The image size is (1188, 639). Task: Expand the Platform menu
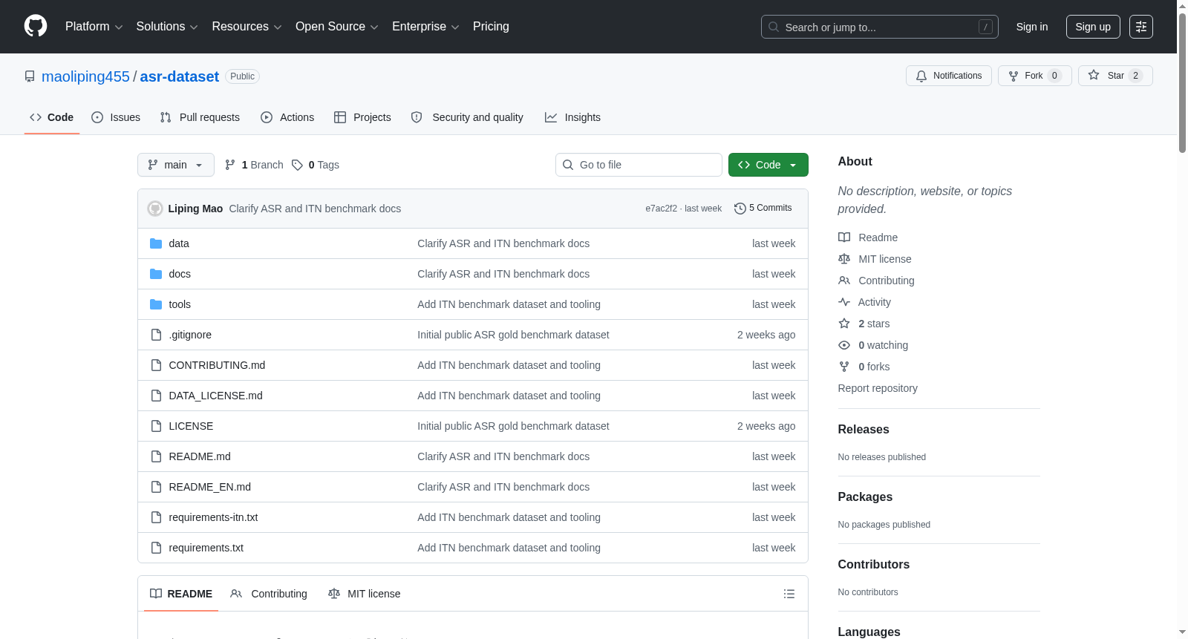pyautogui.click(x=94, y=27)
